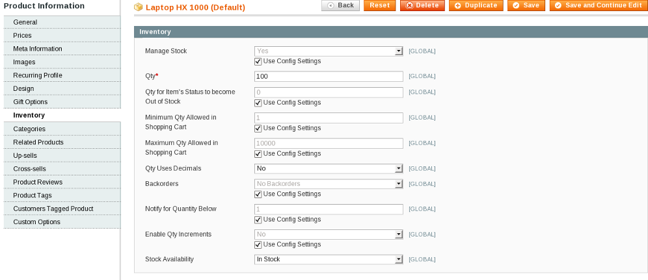Open Customers Tagged Product tab
Image resolution: width=648 pixels, height=280 pixels.
62,209
